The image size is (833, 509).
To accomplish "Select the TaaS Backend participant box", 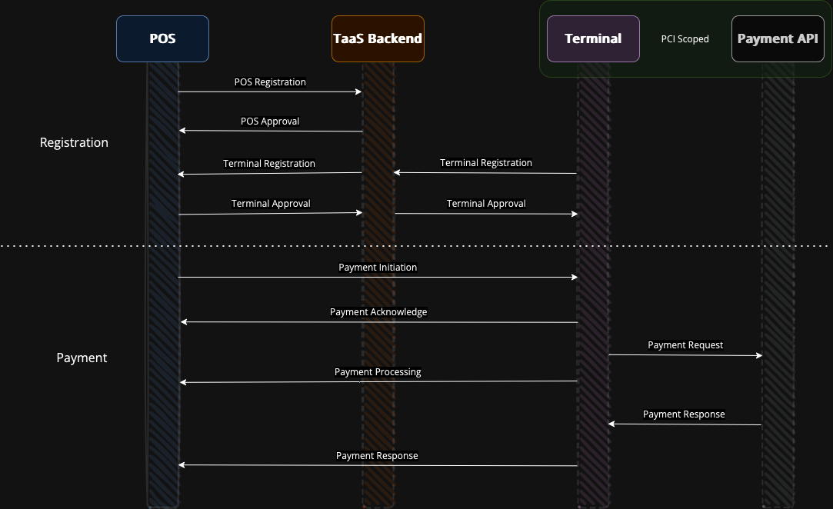I will pyautogui.click(x=378, y=38).
